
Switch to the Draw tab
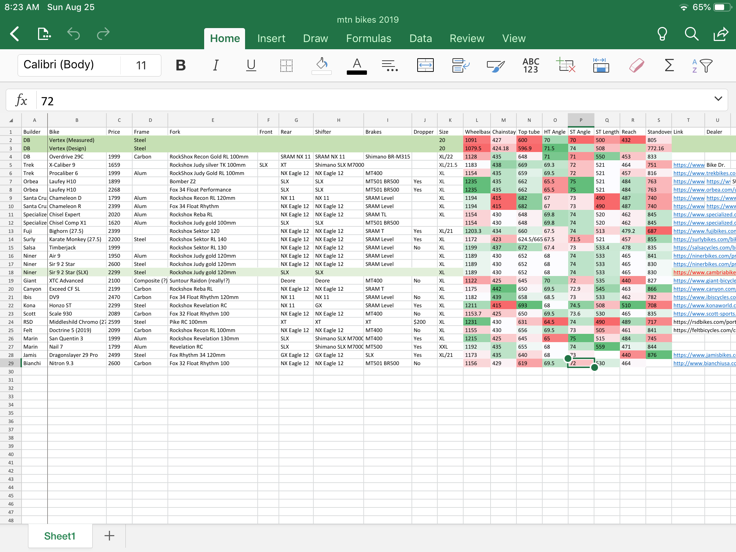pos(316,38)
